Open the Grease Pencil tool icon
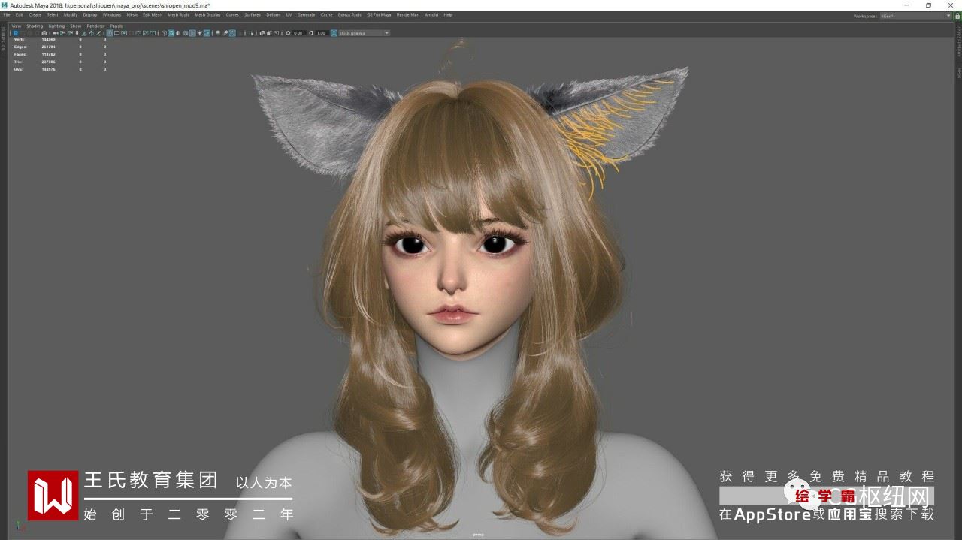The image size is (962, 540). tap(98, 33)
